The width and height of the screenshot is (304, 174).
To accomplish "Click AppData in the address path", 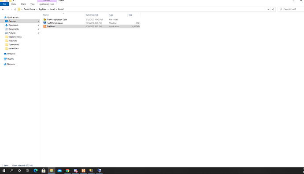I will point(42,9).
